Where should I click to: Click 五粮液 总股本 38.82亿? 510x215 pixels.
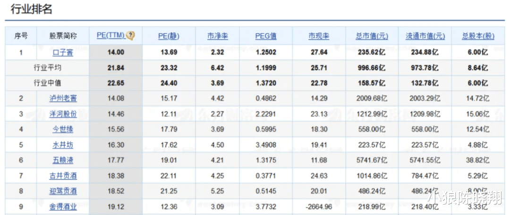(x=478, y=160)
